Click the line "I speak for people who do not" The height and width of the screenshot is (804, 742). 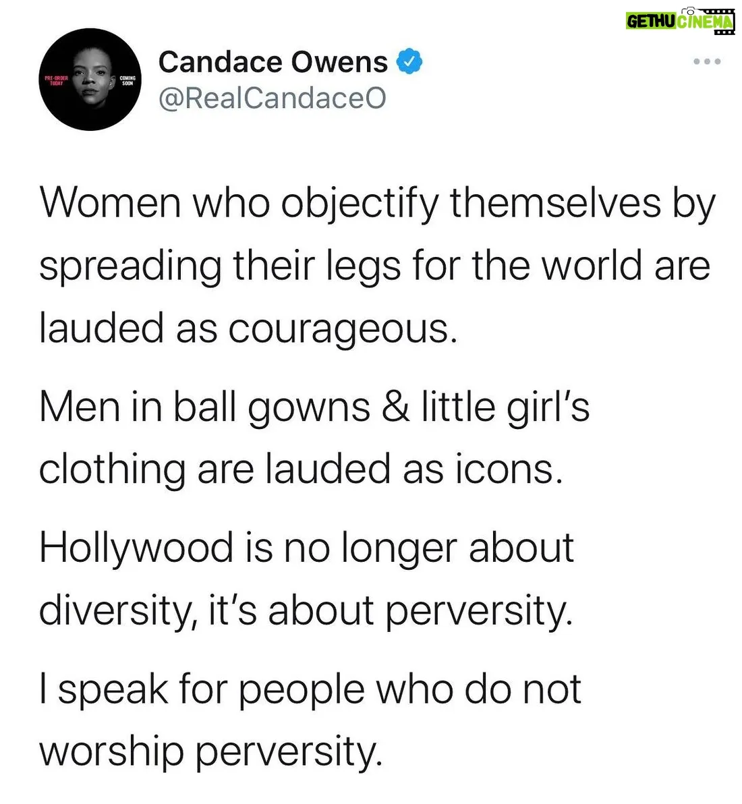[310, 689]
